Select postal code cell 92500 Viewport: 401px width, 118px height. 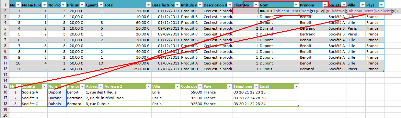(191, 98)
